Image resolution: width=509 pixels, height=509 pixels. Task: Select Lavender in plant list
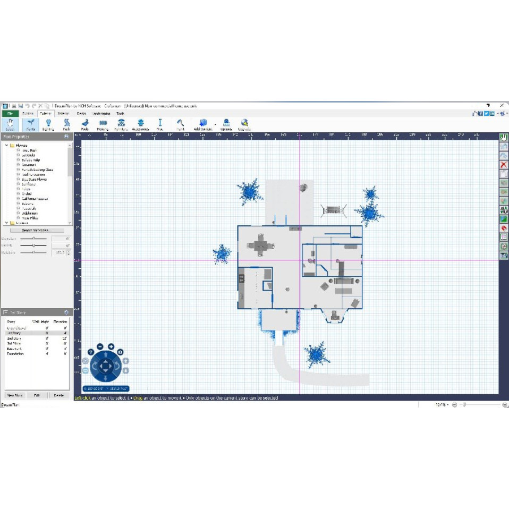[29, 155]
